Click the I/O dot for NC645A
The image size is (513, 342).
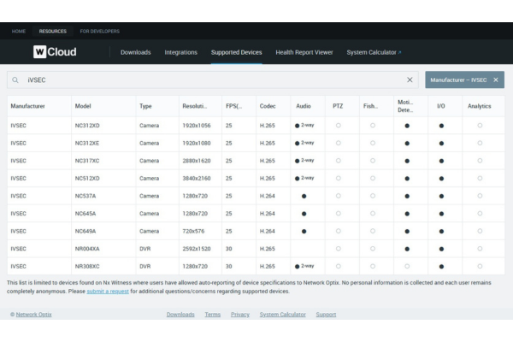coord(441,214)
